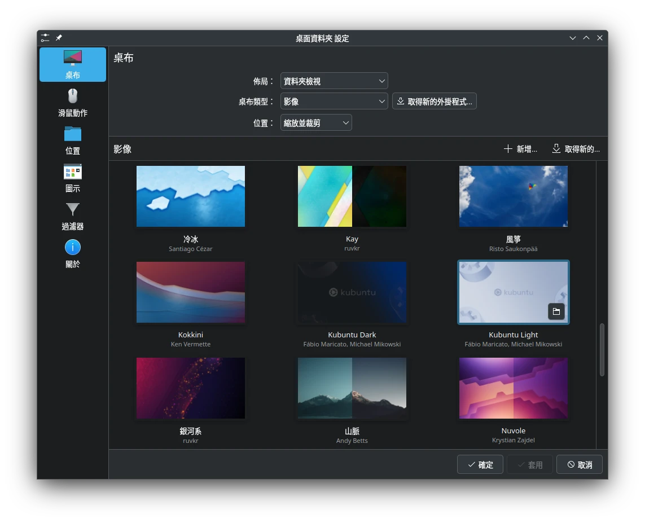Click 取得新的外掛程式 get new plugins button

pos(434,102)
